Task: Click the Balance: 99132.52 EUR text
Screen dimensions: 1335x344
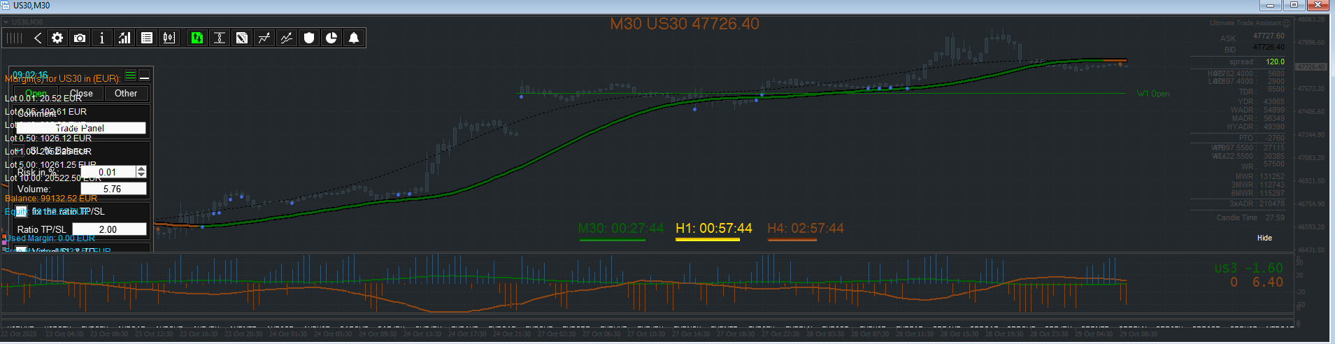Action: click(51, 199)
